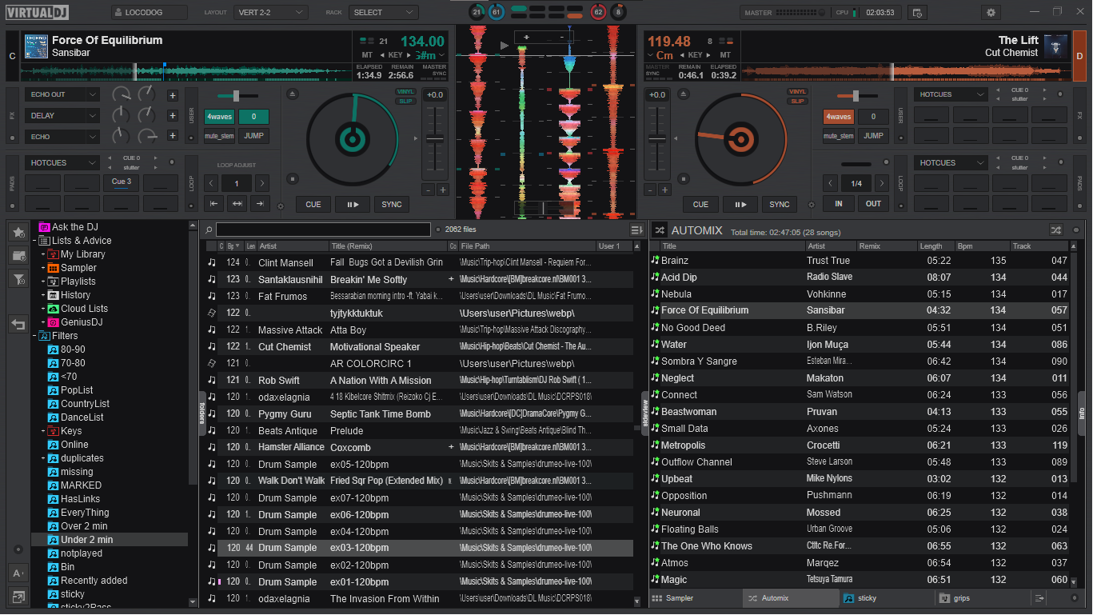Select the Under 2 min filter
Screen dimensions: 1093x615
click(x=110, y=540)
